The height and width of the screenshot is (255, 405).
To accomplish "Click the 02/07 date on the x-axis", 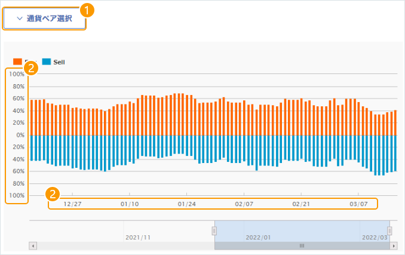I will tap(244, 204).
